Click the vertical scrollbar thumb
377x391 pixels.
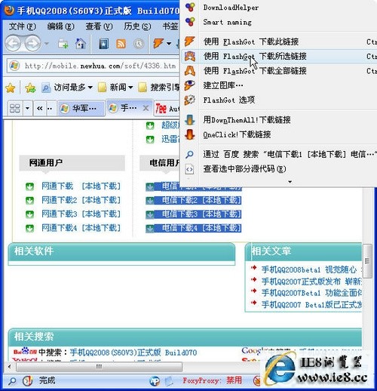pyautogui.click(x=368, y=261)
